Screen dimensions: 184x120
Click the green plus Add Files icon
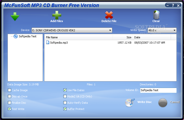[x=57, y=15]
